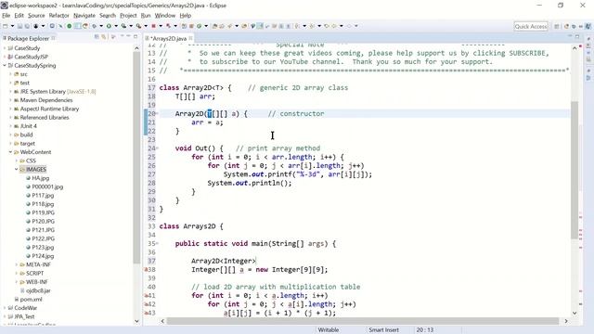The image size is (594, 334).
Task: Select HA.jpg in the tree
Action: tap(41, 178)
